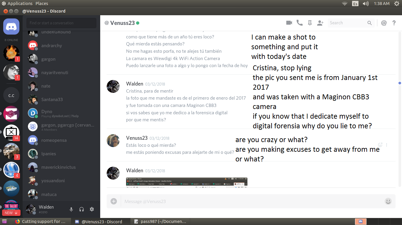Deafen with the headphones icon
This screenshot has width=402, height=225.
tap(82, 209)
